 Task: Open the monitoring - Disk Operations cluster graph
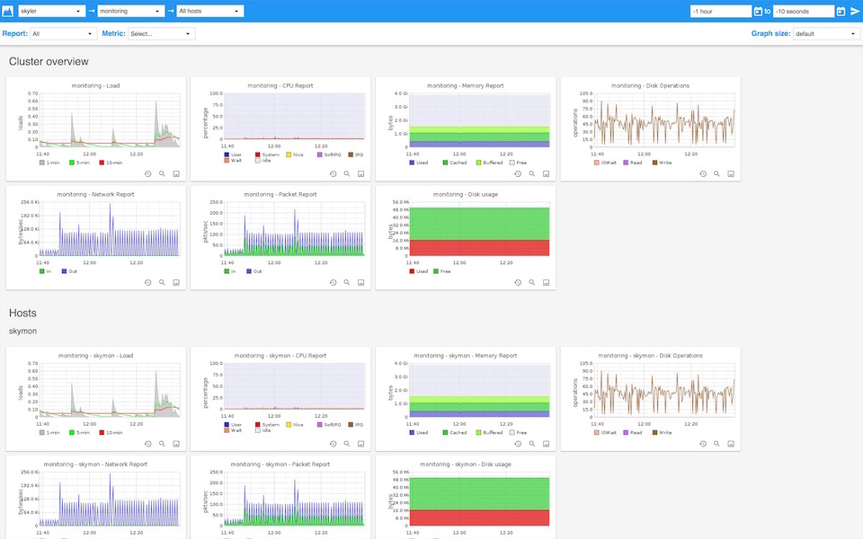click(x=651, y=124)
